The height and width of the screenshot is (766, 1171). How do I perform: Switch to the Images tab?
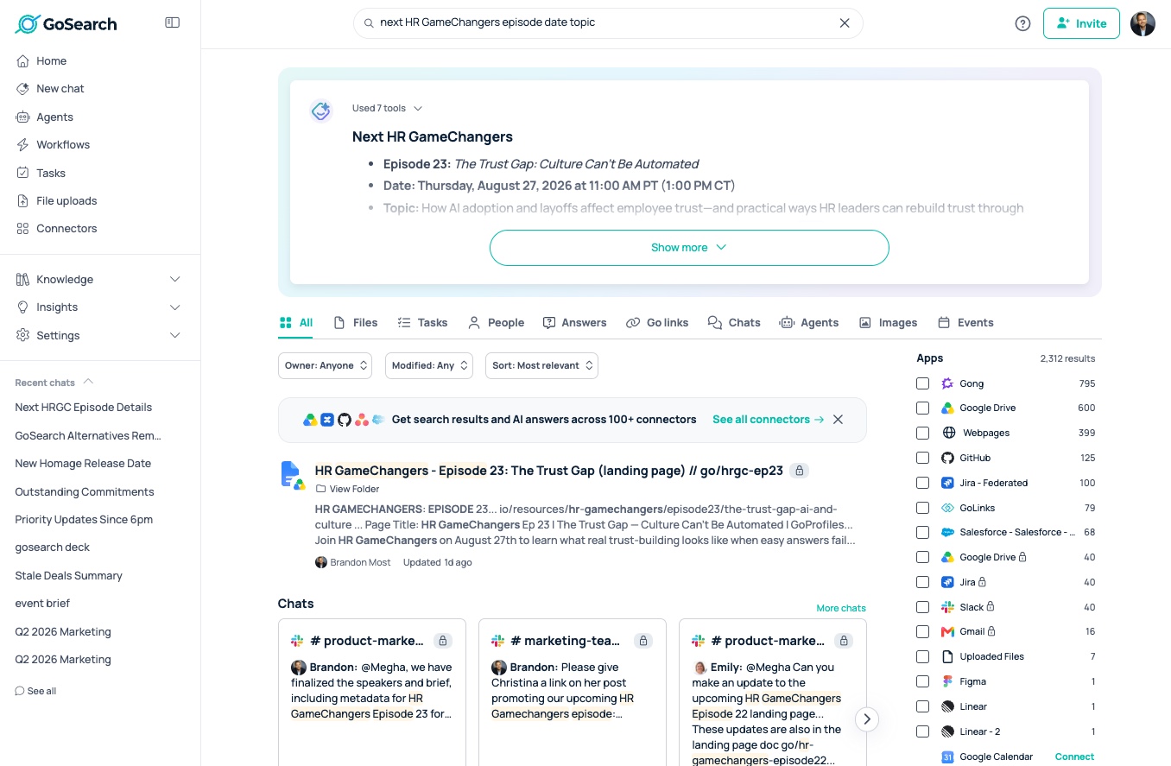888,323
